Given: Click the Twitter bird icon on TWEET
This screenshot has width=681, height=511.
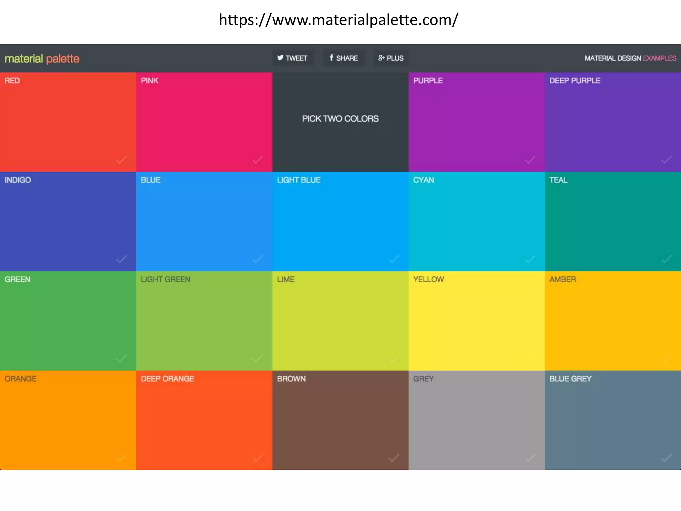Looking at the screenshot, I should click(280, 58).
